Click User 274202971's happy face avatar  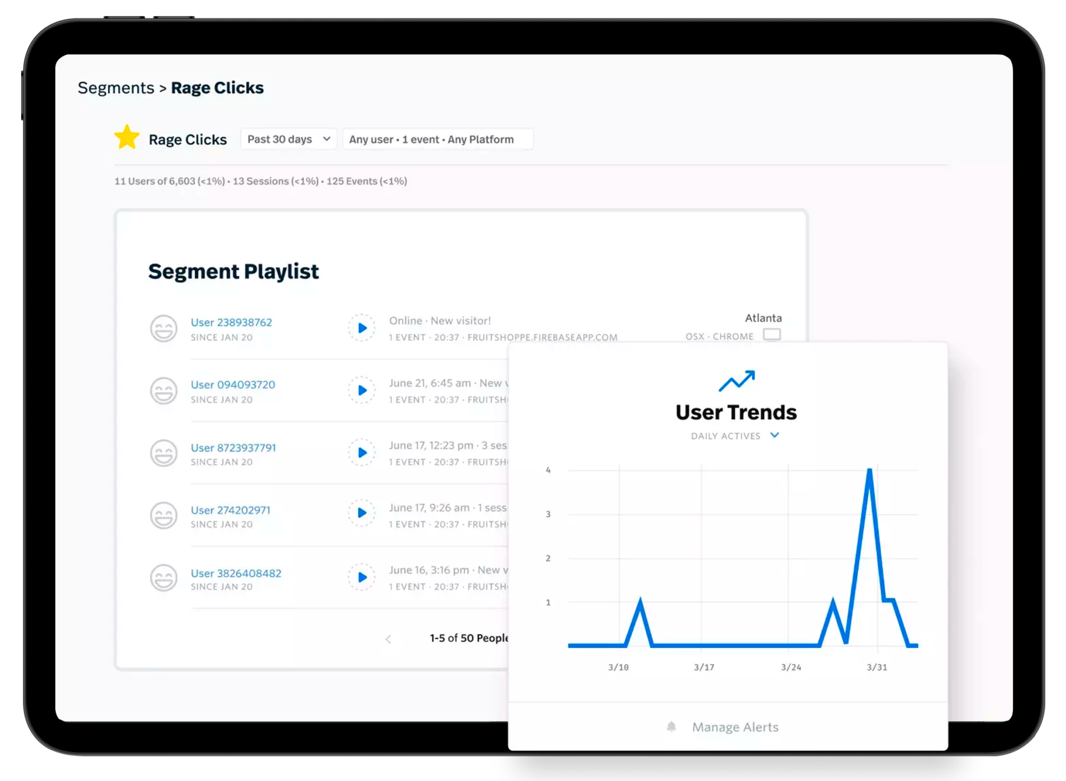pos(164,515)
